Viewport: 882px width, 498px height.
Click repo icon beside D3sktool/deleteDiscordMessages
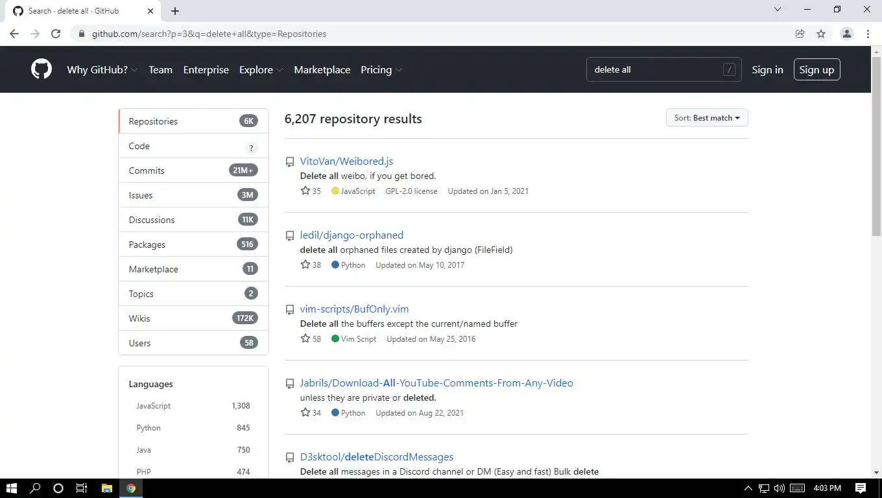pos(290,458)
